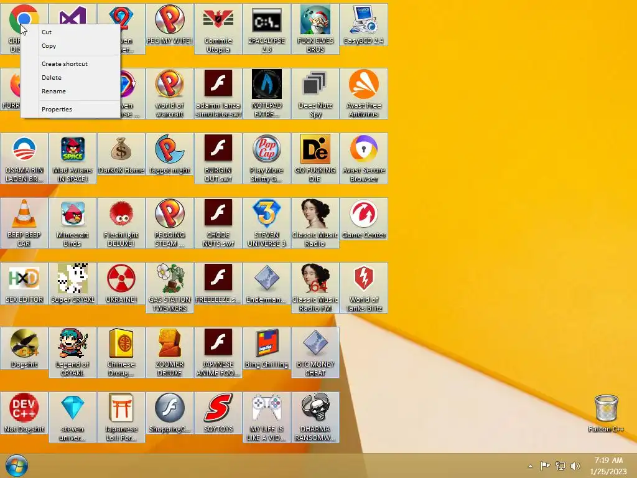Image resolution: width=637 pixels, height=478 pixels.
Task: Click the Fleshlight DELUXE! red fuzzball icon
Action: pos(121,223)
